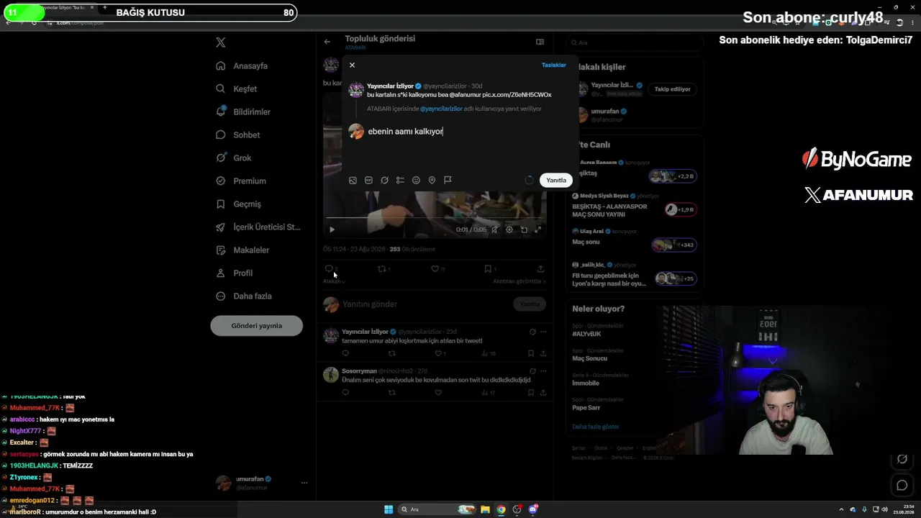Open İçerik Üreticisi Stüdyosu
The width and height of the screenshot is (921, 518).
point(258,227)
